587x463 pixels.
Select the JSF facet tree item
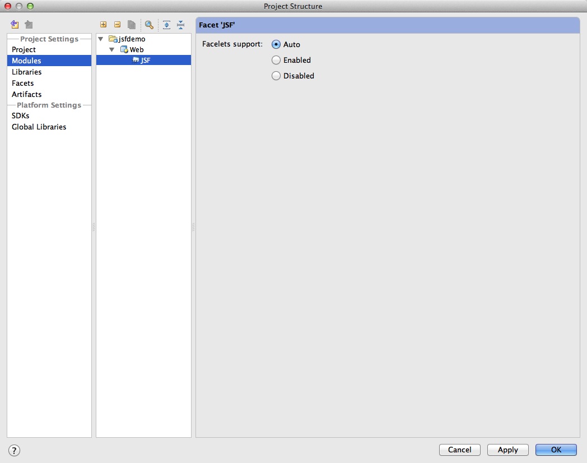coord(145,60)
